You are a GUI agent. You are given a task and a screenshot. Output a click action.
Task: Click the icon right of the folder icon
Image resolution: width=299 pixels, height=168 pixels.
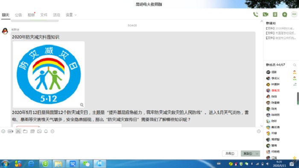(32, 131)
